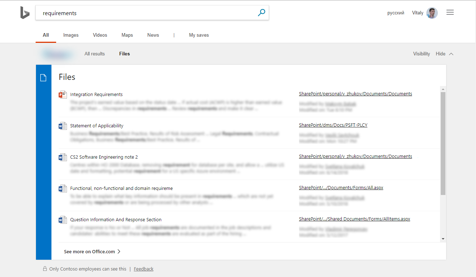
Task: Click Word icon for Question Information file
Action: 63,220
